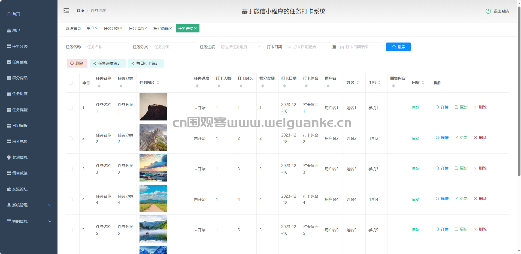Image resolution: width=521 pixels, height=254 pixels.
Task: Switch to the 积分商品 tab
Action: pyautogui.click(x=161, y=28)
